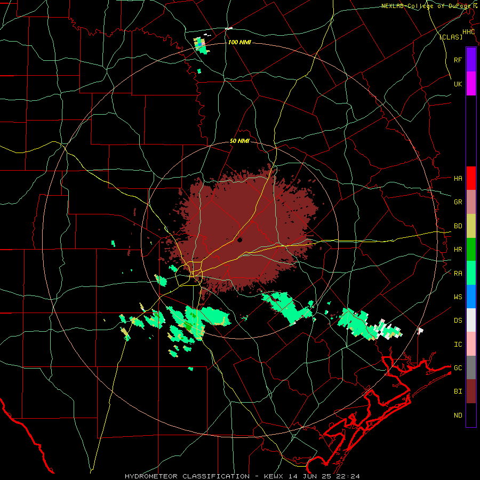Image resolution: width=480 pixels, height=480 pixels.
Task: Click the WS blue legend swatch
Action: point(471,297)
